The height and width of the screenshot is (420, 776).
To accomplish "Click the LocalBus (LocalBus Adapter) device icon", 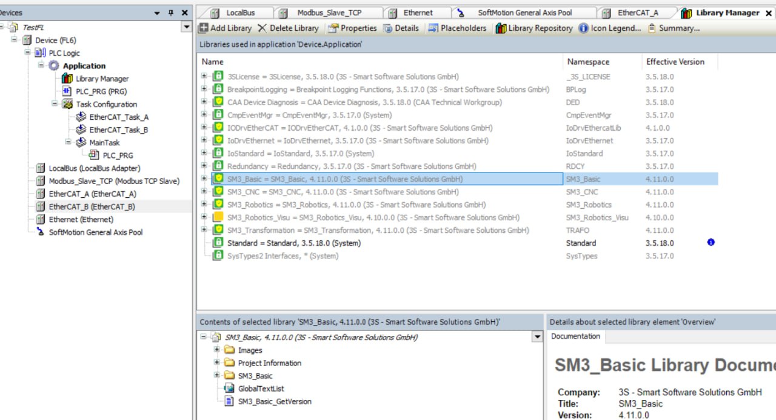I will 41,168.
